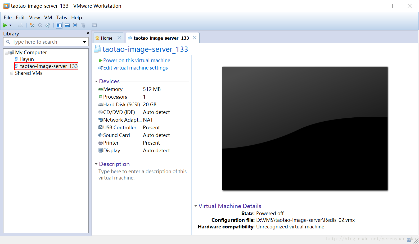419x244 pixels.
Task: Open the snapshot manager toolbar icon
Action: pyautogui.click(x=48, y=25)
